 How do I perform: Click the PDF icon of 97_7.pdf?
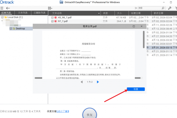click(x=56, y=21)
